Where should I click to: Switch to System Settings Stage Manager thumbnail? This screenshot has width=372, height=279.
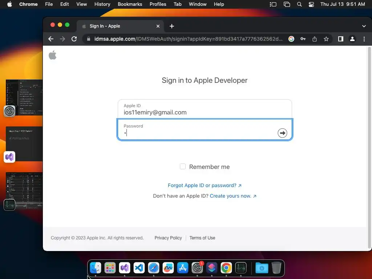24,97
